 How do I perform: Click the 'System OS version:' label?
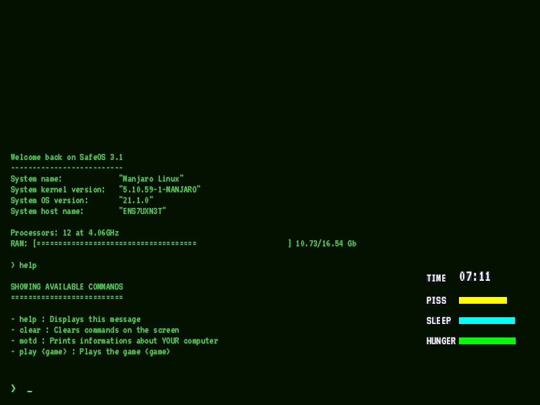click(49, 200)
